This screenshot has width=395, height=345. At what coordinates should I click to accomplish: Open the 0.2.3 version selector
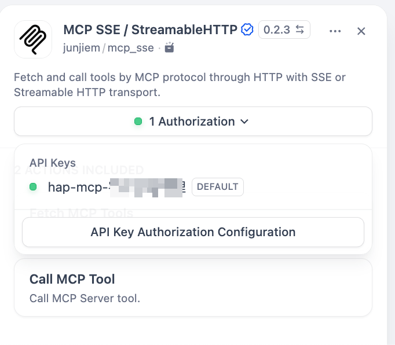tap(277, 30)
